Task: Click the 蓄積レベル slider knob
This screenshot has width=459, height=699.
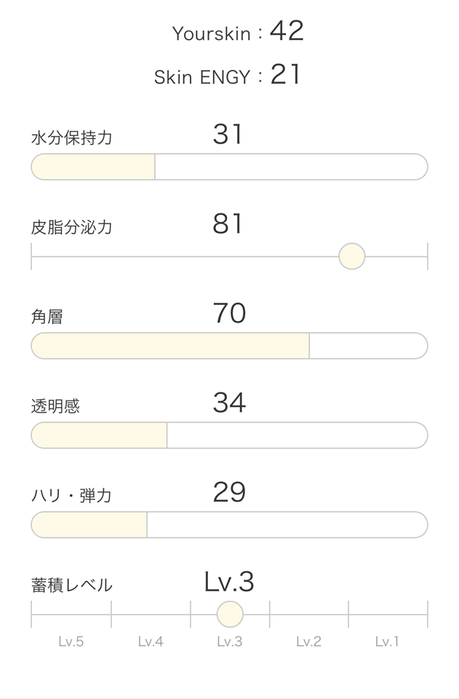Action: click(x=230, y=614)
